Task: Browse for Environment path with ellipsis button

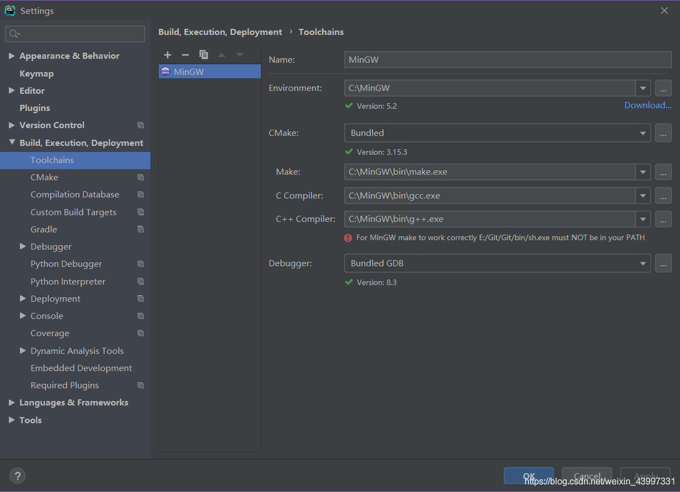Action: click(x=663, y=88)
